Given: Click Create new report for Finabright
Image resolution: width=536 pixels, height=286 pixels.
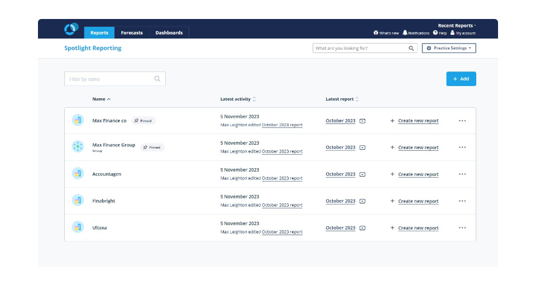Looking at the screenshot, I should (x=418, y=201).
